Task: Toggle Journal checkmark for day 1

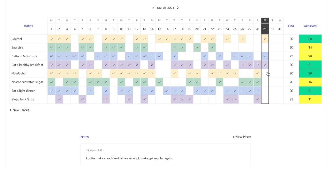Action: (x=51, y=39)
